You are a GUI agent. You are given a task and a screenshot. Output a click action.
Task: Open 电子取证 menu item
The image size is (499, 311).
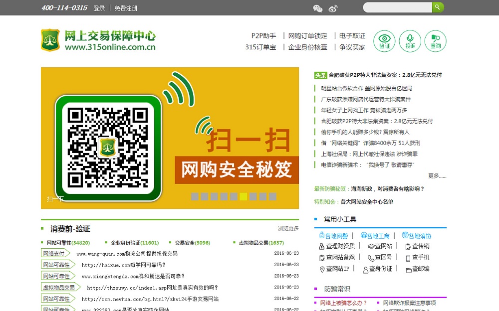coord(352,35)
